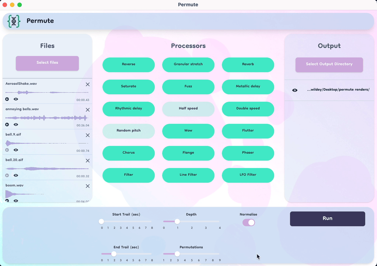Remove boom.wav from file list

88,186
